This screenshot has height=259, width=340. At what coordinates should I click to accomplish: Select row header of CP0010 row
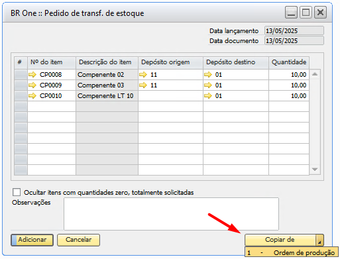click(21, 96)
